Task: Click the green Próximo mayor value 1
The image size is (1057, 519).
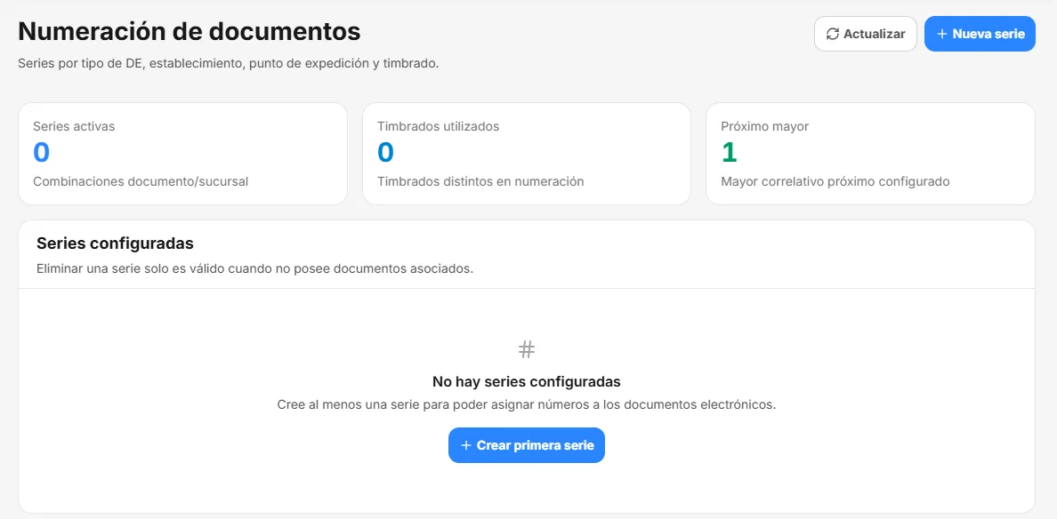Action: [x=729, y=153]
